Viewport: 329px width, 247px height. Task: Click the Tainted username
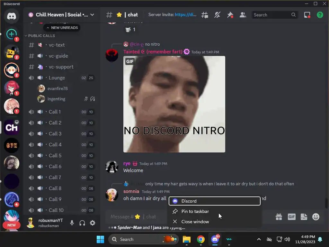pyautogui.click(x=153, y=52)
